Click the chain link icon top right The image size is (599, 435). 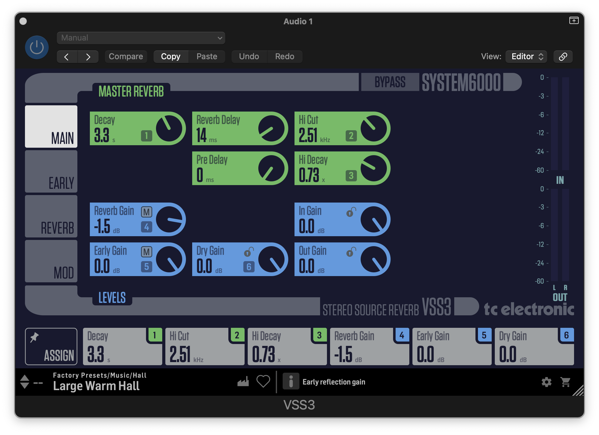click(x=563, y=56)
